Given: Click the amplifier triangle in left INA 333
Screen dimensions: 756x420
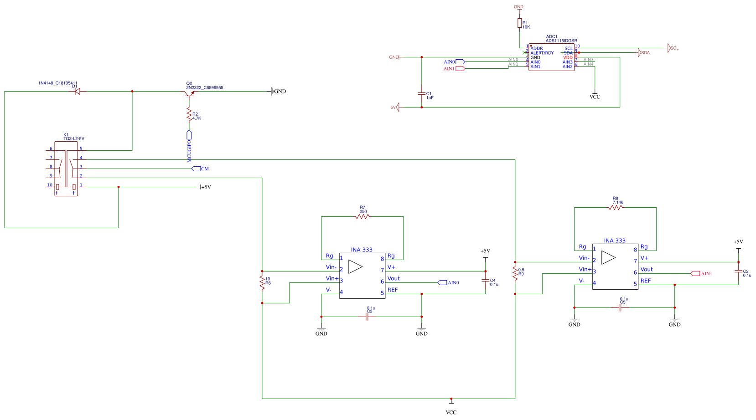Looking at the screenshot, I should tap(355, 266).
